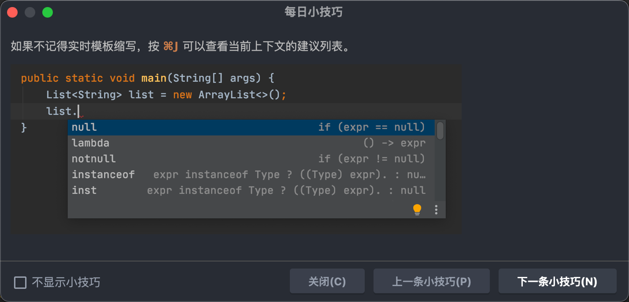Open the three-dot options in completion popup

click(436, 210)
